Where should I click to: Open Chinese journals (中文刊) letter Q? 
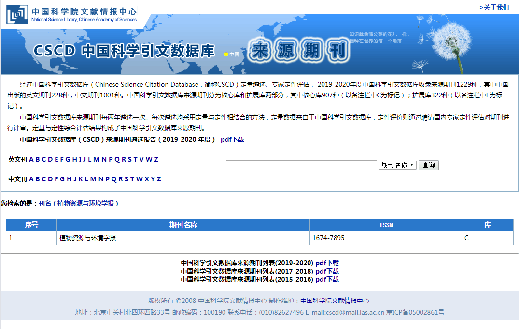(114, 179)
